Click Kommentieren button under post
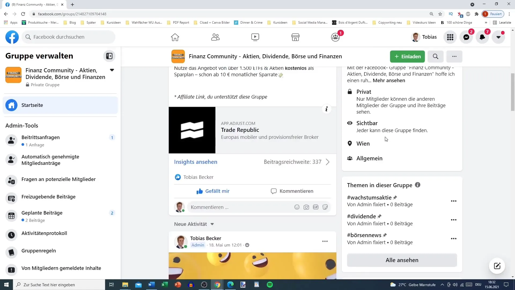This screenshot has width=515, height=290. [292, 191]
